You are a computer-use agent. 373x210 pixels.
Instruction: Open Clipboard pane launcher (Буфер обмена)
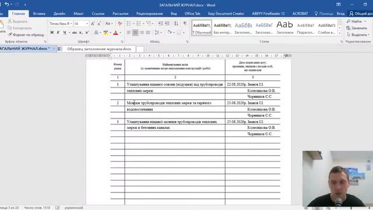tap(45, 41)
